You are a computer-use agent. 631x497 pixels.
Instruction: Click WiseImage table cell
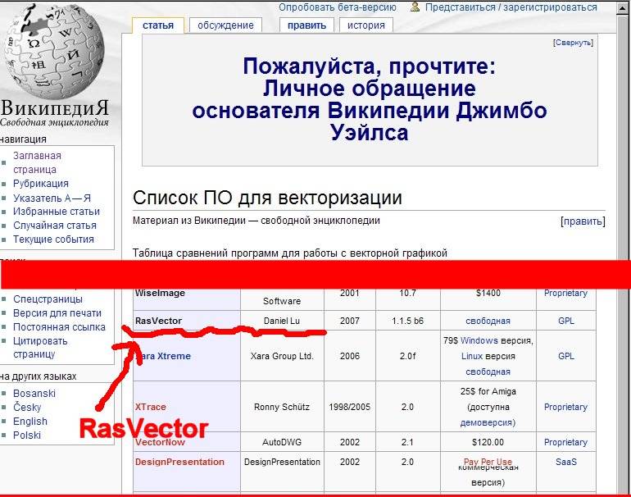187,299
